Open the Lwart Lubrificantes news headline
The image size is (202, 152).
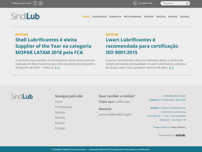coord(142,46)
